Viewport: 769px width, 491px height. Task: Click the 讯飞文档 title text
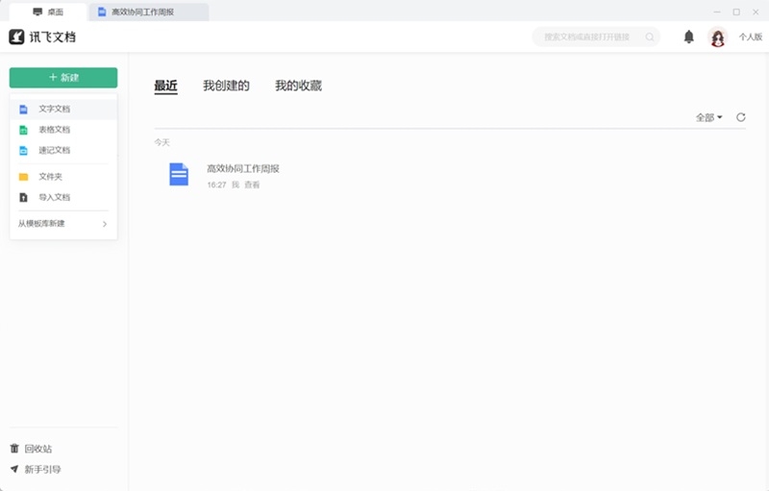[x=53, y=37]
